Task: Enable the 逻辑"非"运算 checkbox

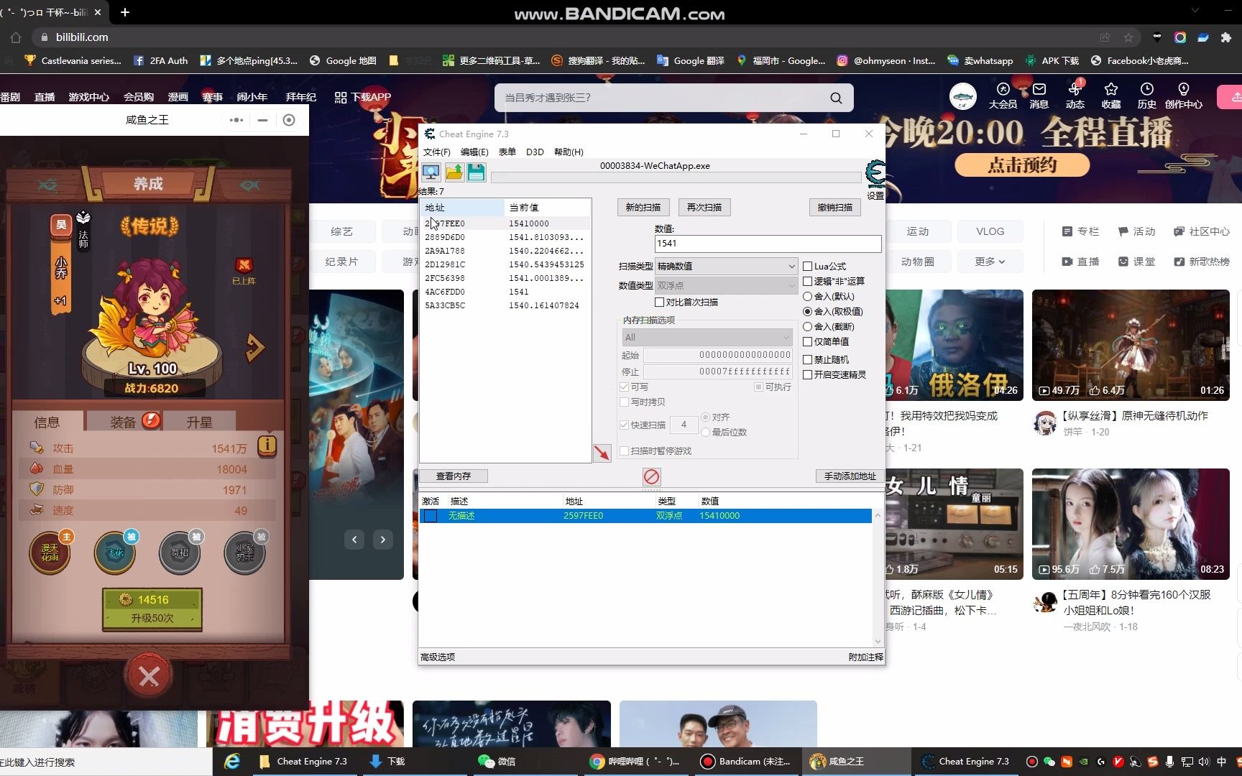Action: [x=807, y=281]
